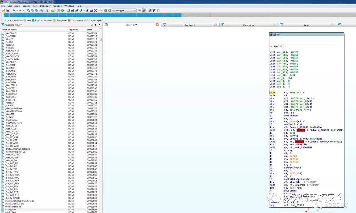Open the Jump menu
The image size is (356, 213).
(x=17, y=6)
